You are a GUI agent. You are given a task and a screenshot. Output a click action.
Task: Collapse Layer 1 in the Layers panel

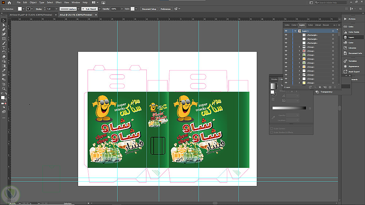click(295, 31)
